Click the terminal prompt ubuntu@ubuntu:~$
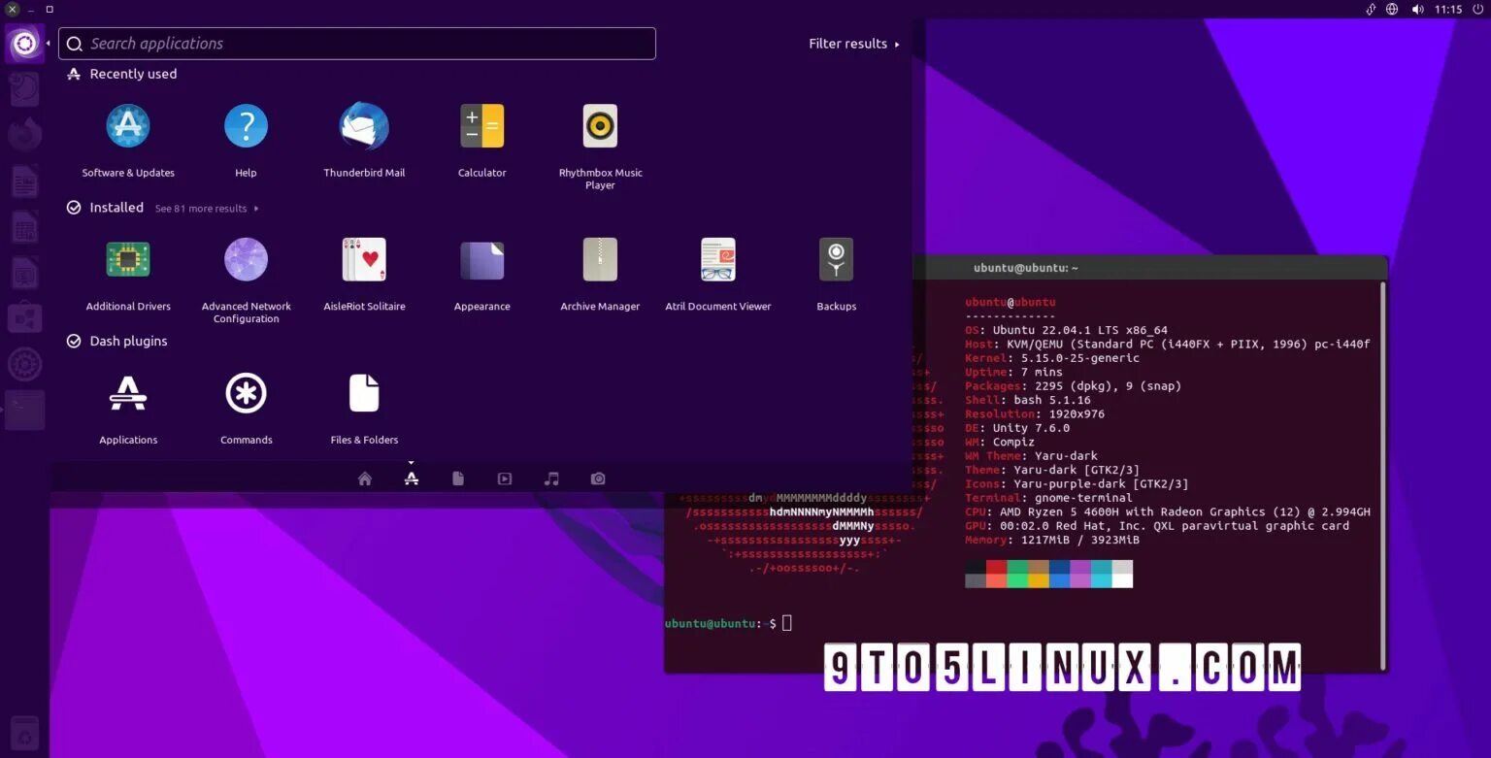The image size is (1491, 758). point(720,623)
